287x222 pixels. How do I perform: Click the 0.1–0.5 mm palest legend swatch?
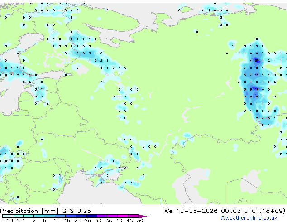(x=8, y=216)
